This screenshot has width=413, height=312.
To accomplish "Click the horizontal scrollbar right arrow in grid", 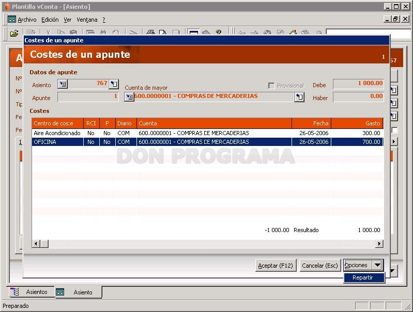I will point(379,244).
